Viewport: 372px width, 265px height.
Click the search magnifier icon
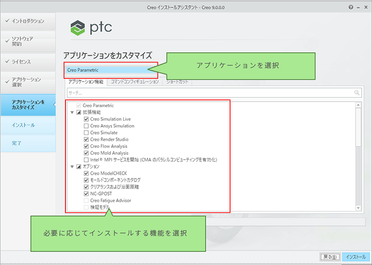pyautogui.click(x=357, y=93)
